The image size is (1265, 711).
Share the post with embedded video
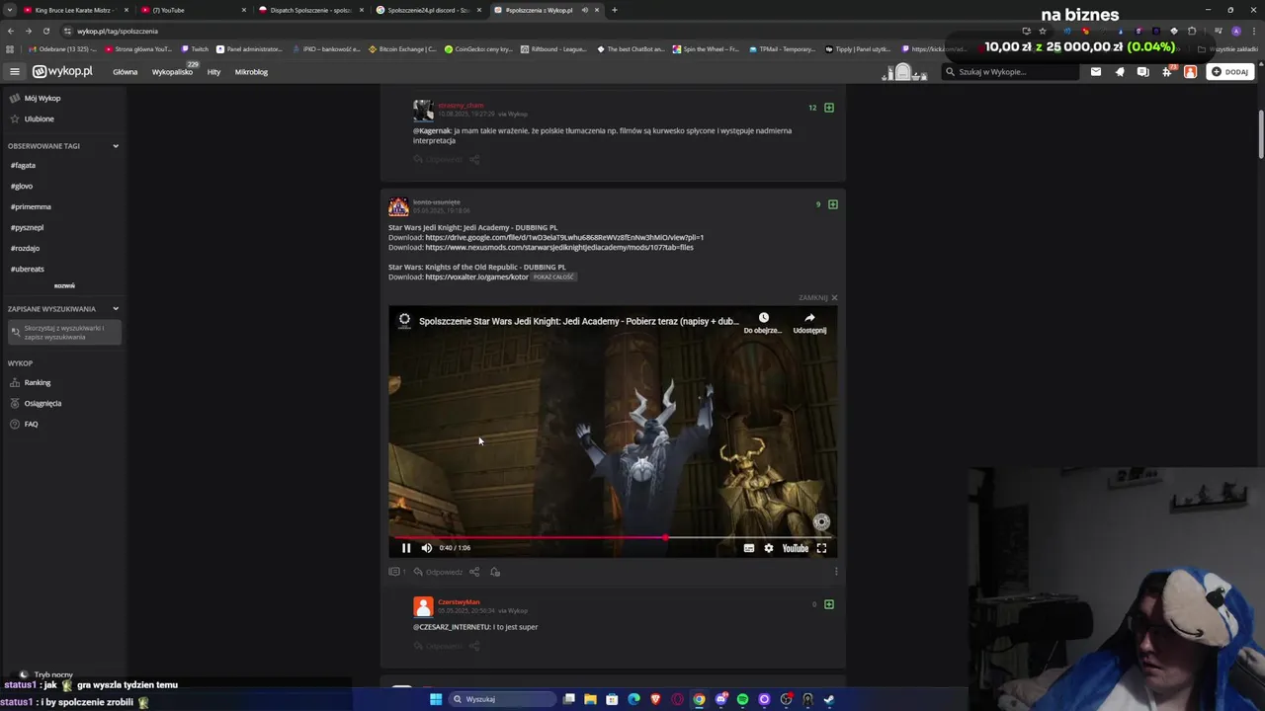(x=474, y=572)
